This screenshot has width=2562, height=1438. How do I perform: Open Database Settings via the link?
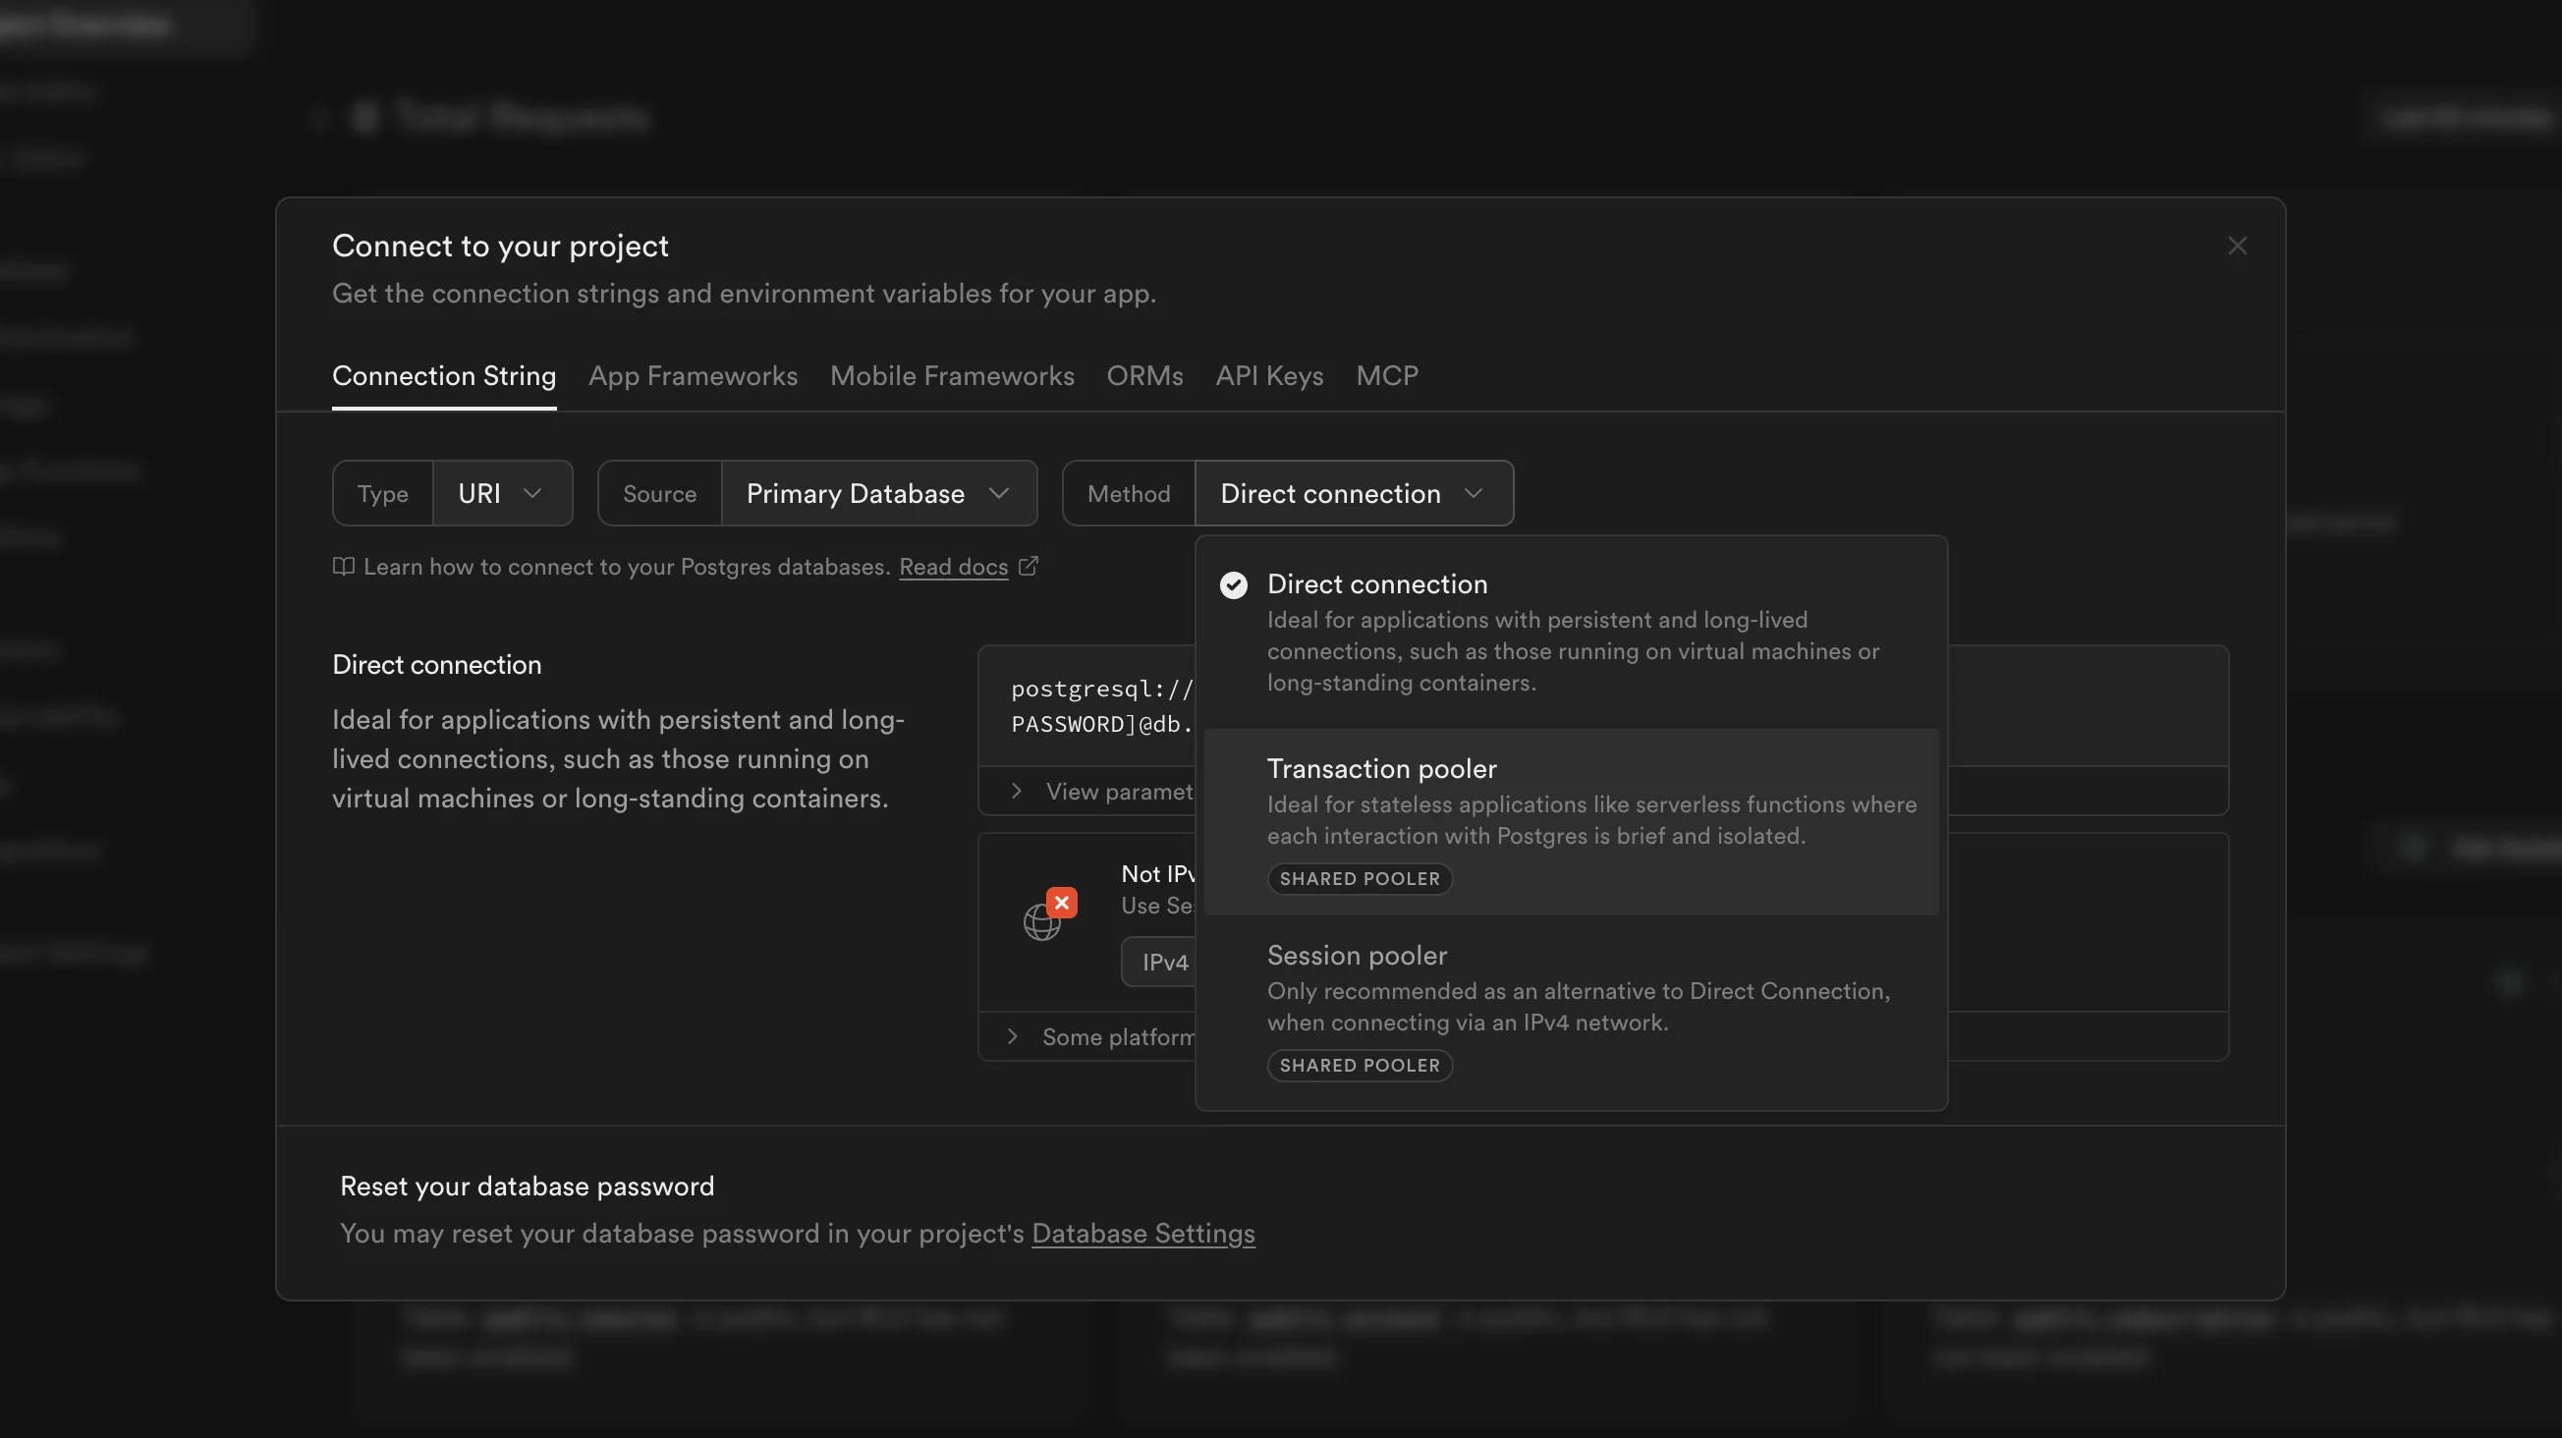tap(1142, 1233)
